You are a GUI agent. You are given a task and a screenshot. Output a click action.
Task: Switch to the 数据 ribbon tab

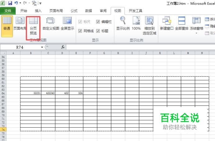pyautogui.click(x=89, y=11)
